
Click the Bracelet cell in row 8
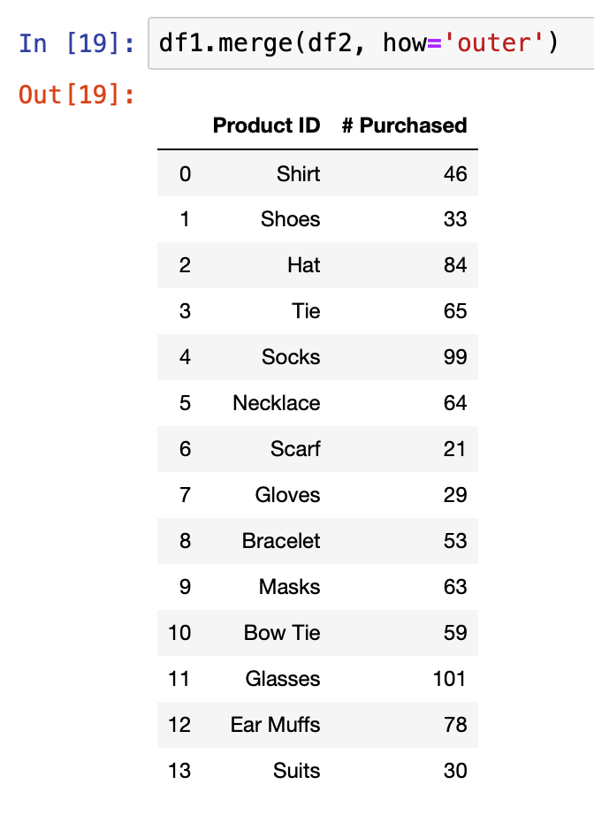280,541
